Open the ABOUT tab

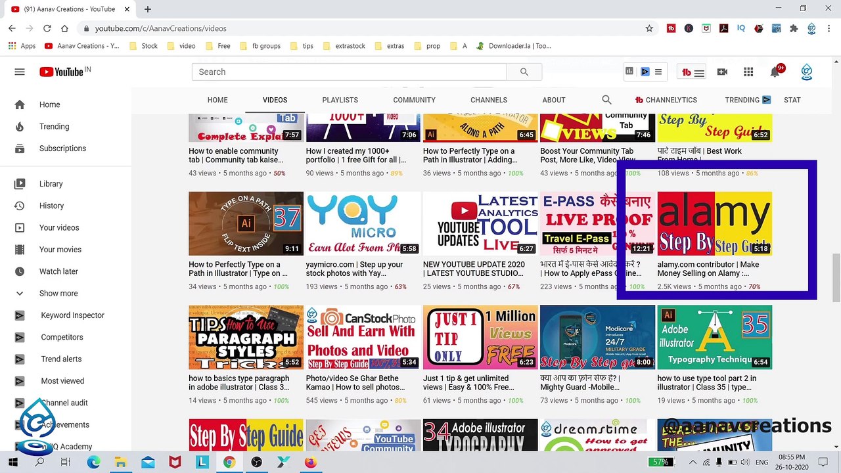[x=554, y=100]
